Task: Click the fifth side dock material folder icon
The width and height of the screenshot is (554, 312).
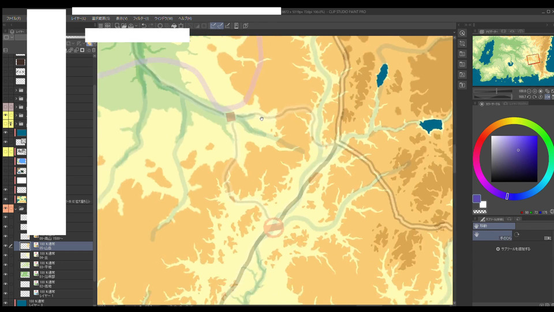Action: click(x=462, y=75)
